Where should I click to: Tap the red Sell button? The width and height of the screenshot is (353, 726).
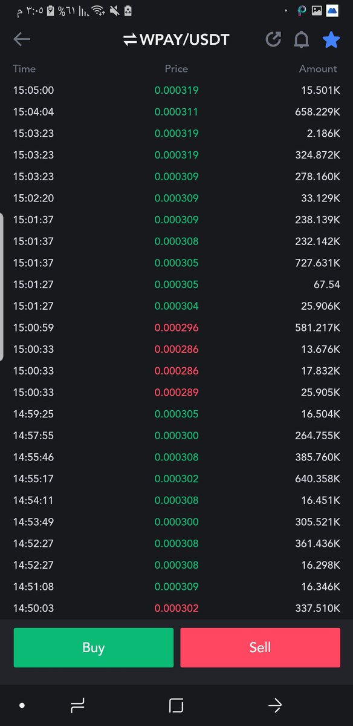tap(260, 647)
